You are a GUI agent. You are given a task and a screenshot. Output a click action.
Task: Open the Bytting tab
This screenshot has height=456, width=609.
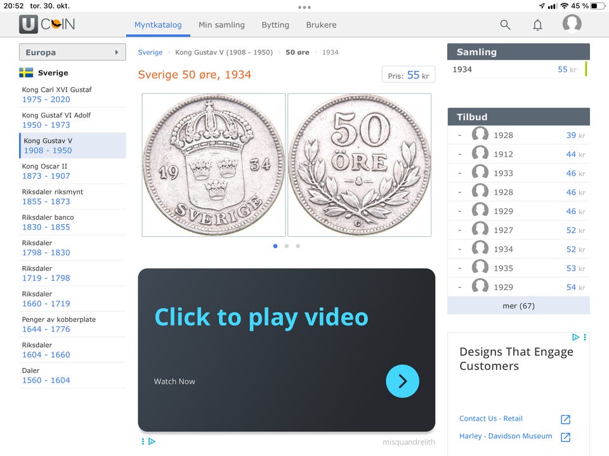[275, 25]
